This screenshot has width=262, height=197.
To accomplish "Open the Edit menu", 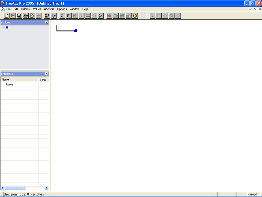I will (x=16, y=9).
